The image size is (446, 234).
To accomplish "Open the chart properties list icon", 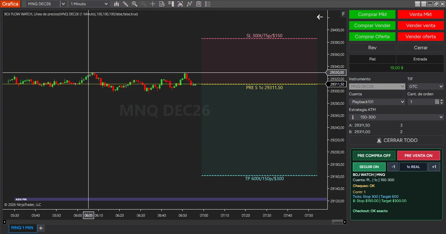I will tap(208, 4).
